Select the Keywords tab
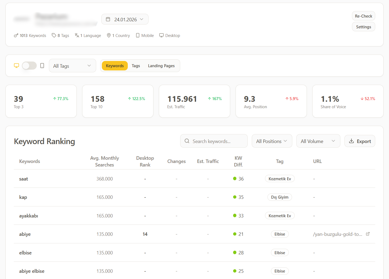The image size is (389, 279). tap(115, 66)
